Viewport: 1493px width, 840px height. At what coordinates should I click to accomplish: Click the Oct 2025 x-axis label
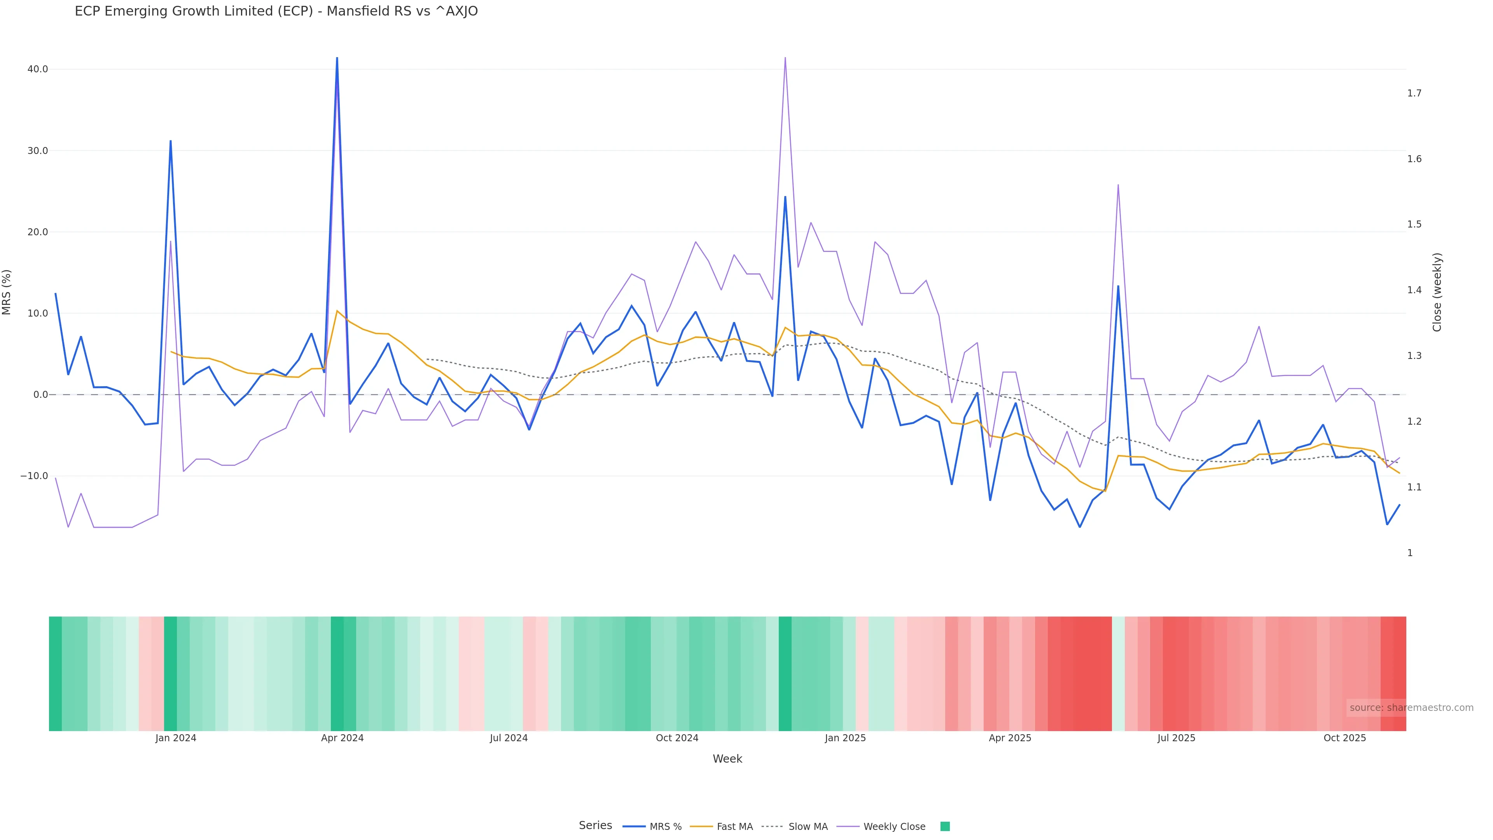pyautogui.click(x=1344, y=738)
